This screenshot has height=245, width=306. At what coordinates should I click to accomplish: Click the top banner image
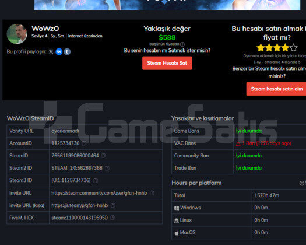coord(167,5)
